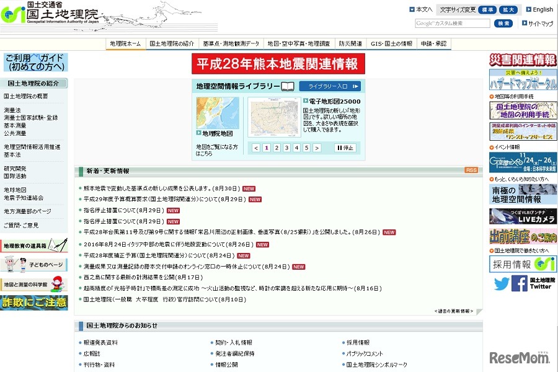Screen dimensions: 558x372
Task: Pause the slideshow with the 停止 button
Action: (x=345, y=148)
